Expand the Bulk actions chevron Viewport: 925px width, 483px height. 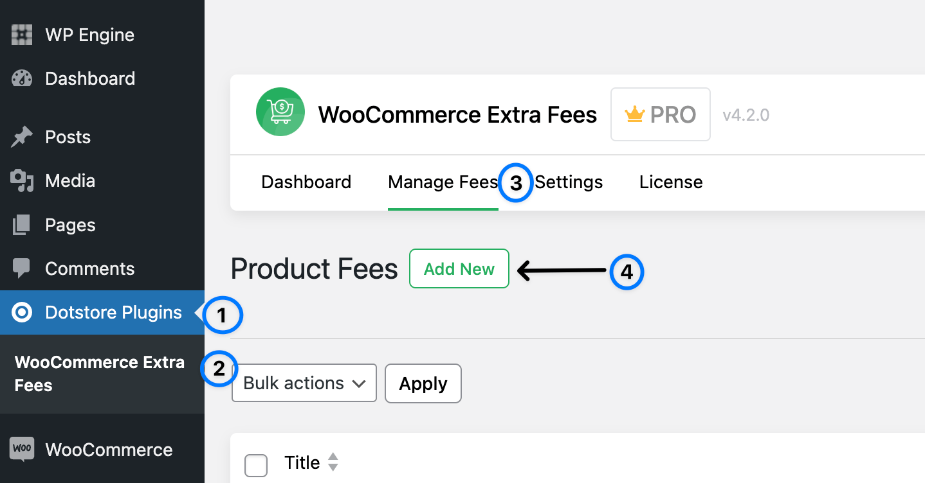coord(359,383)
